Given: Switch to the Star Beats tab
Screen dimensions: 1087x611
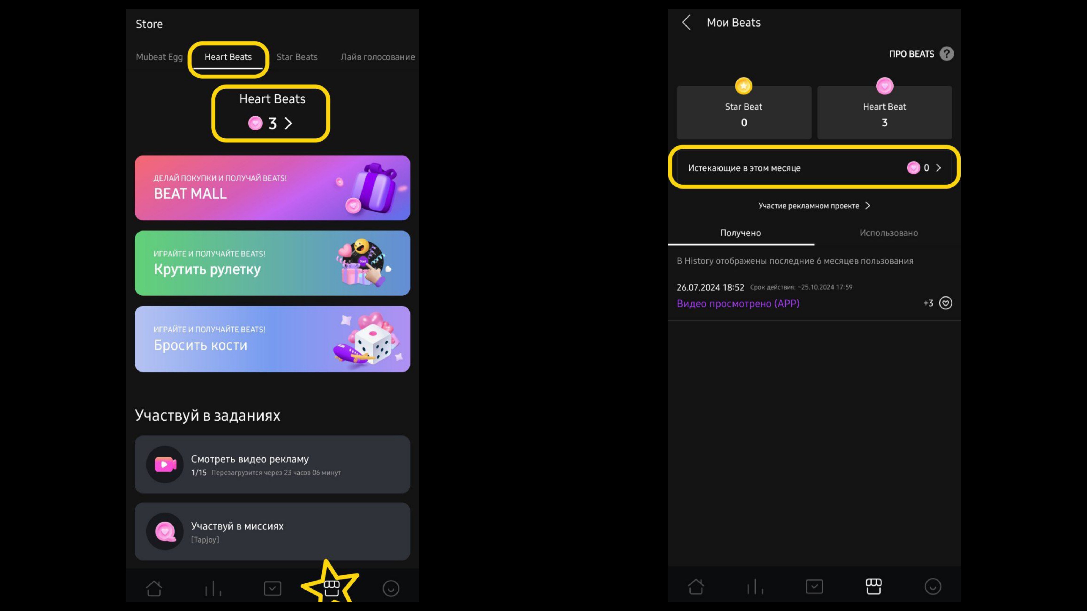Looking at the screenshot, I should point(297,57).
